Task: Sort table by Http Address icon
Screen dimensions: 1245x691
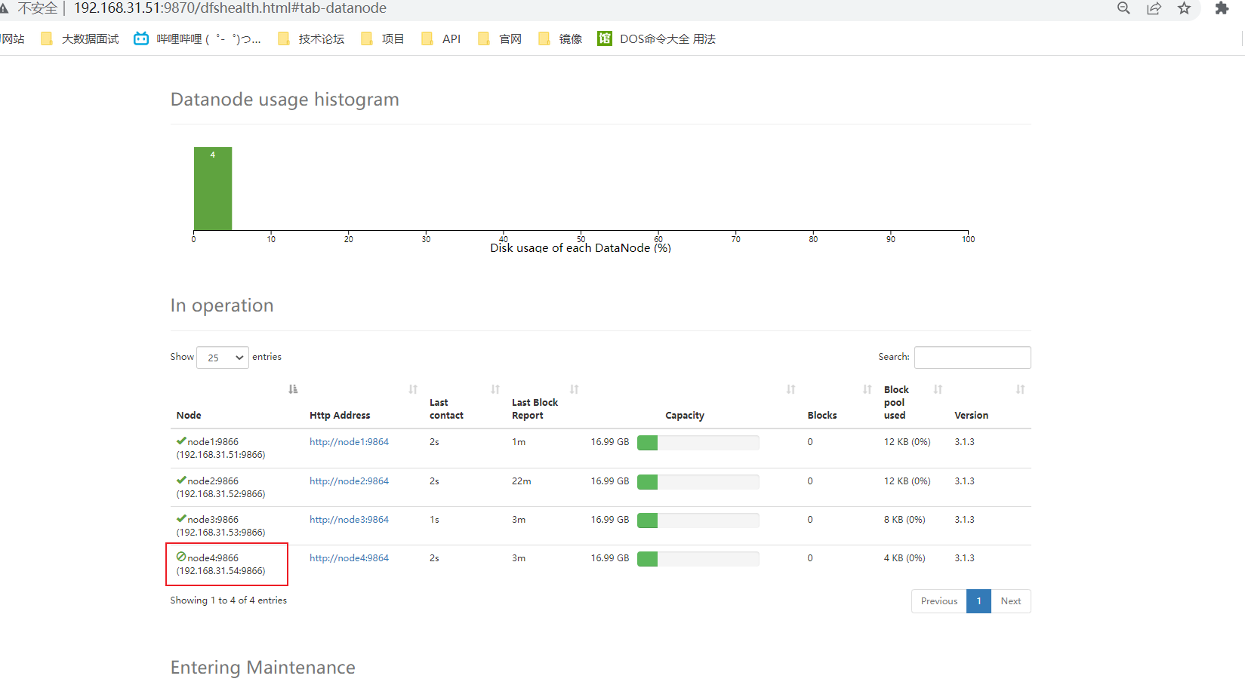Action: click(x=413, y=389)
